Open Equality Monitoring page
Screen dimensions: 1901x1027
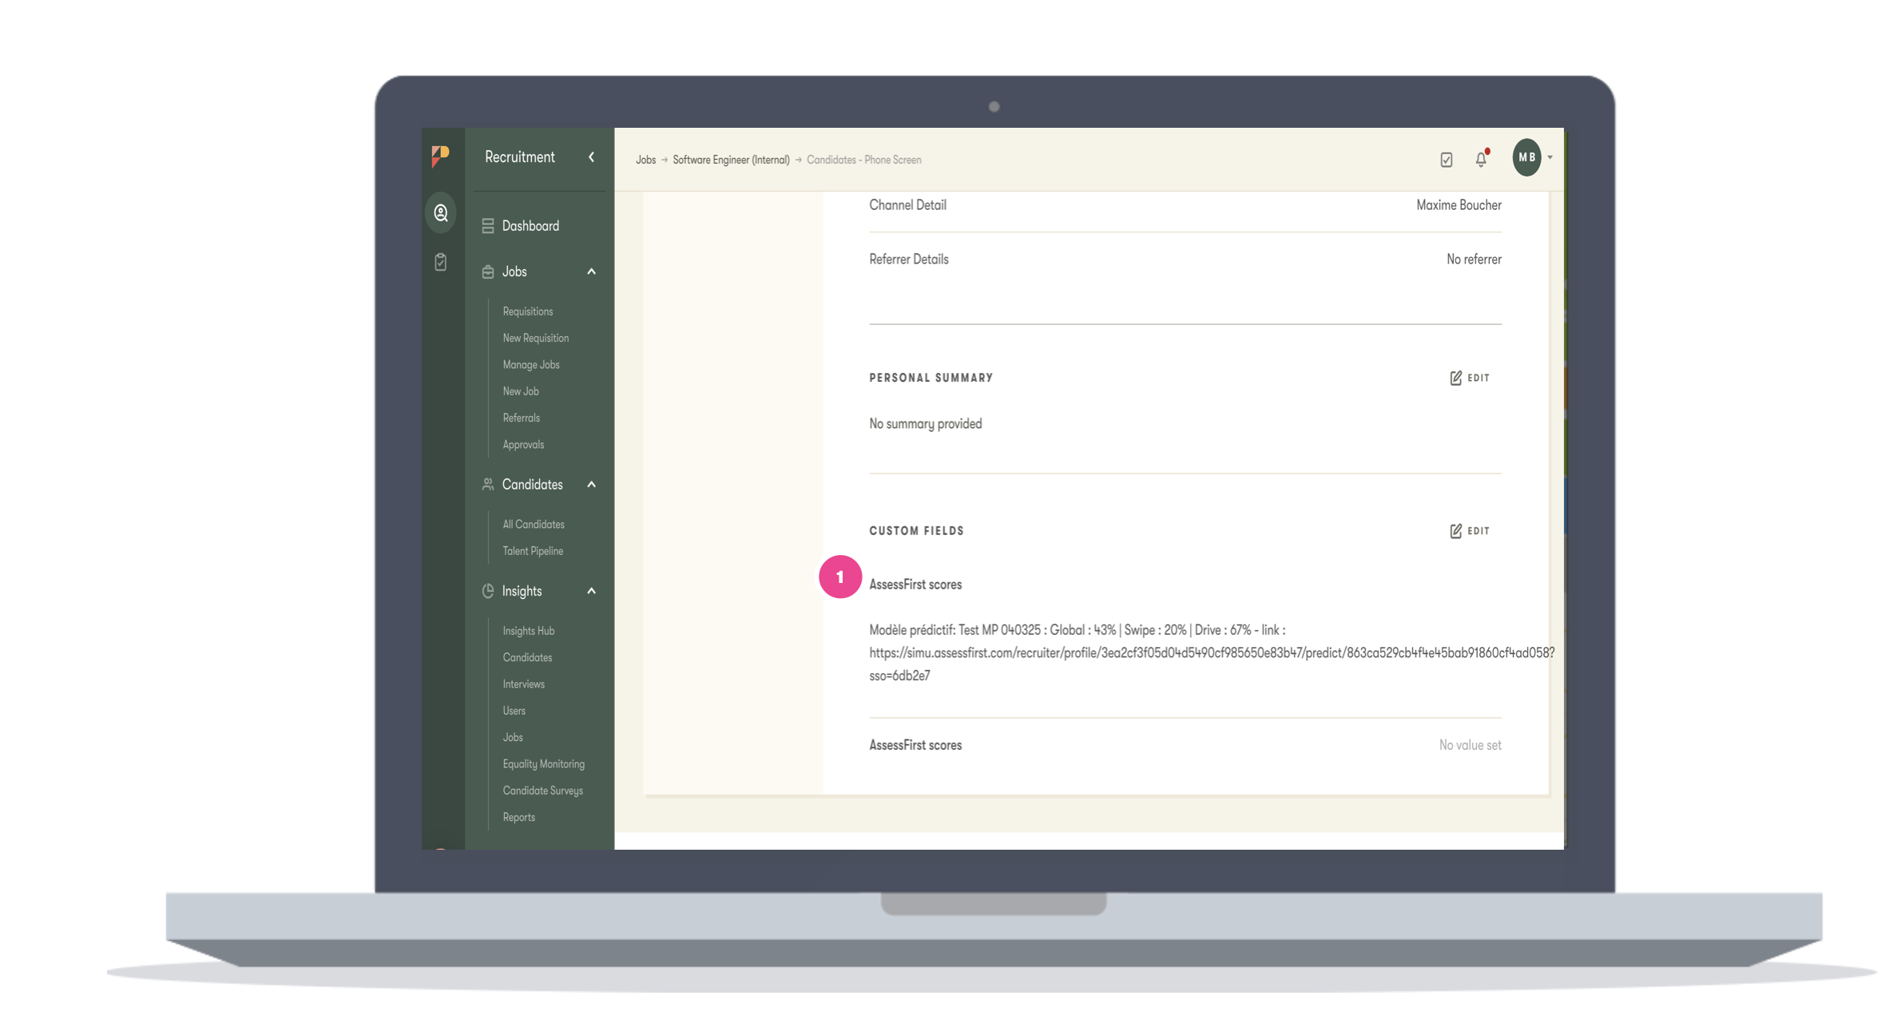point(543,764)
